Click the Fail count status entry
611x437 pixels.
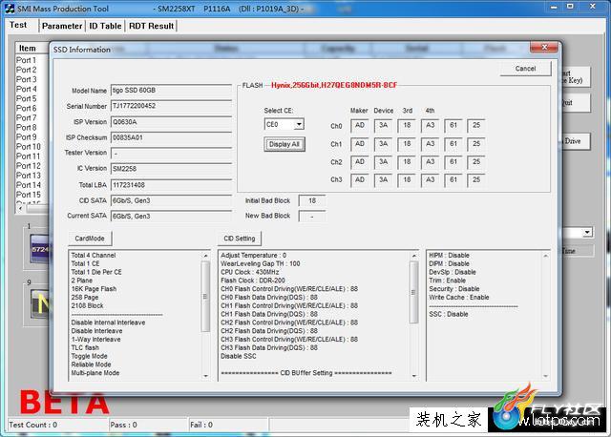click(x=201, y=425)
